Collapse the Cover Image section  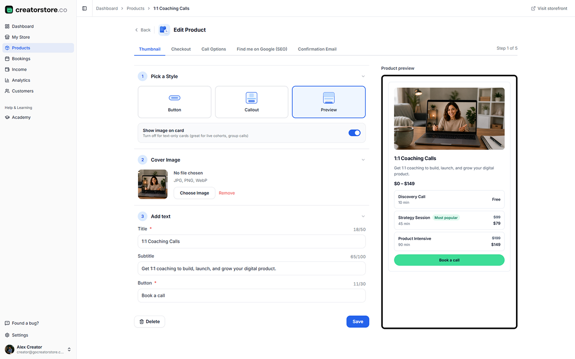[x=363, y=160]
